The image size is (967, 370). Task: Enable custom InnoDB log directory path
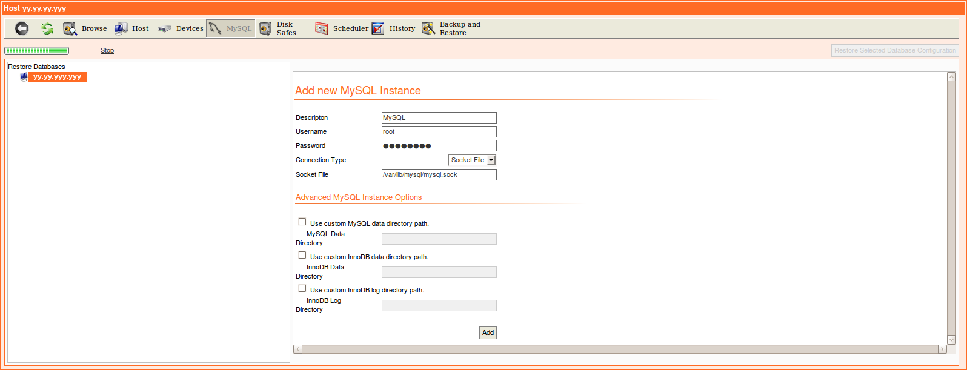[302, 289]
